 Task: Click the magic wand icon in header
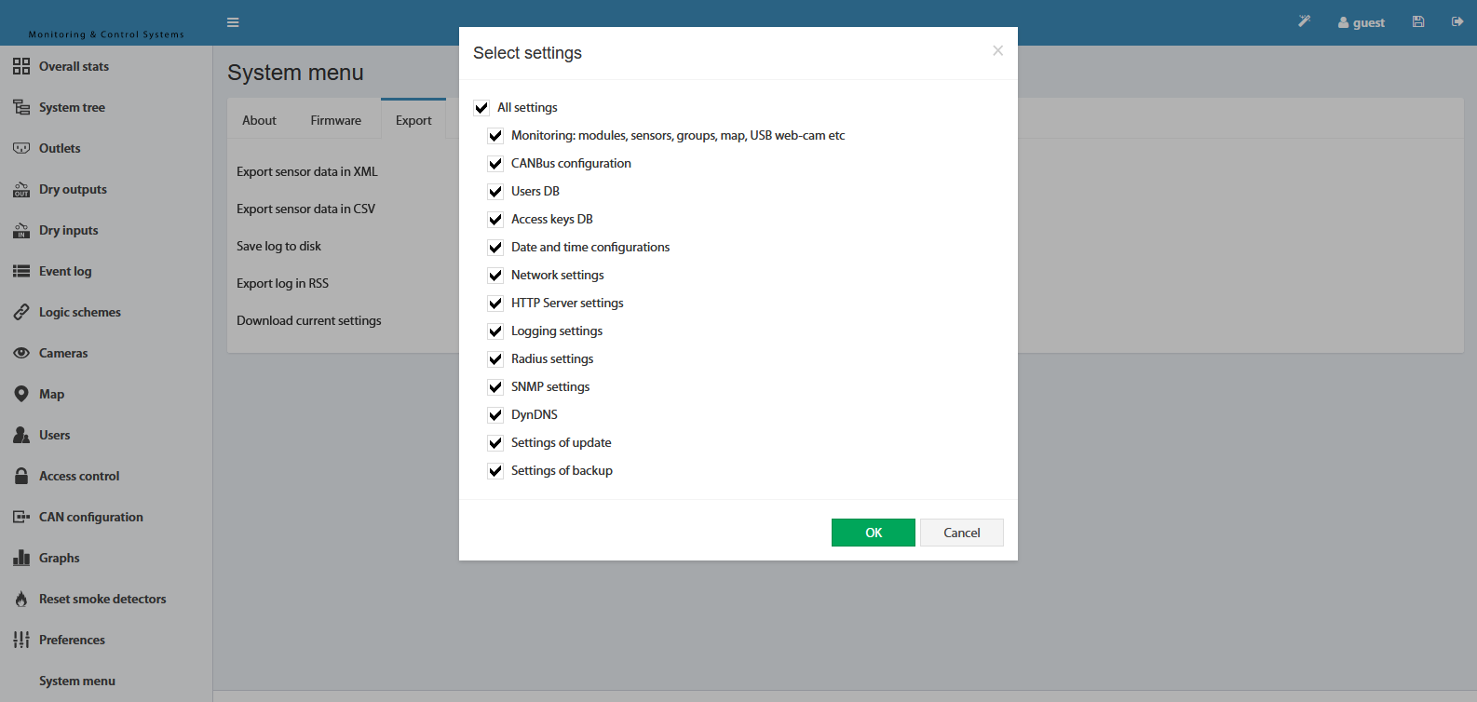pyautogui.click(x=1305, y=21)
